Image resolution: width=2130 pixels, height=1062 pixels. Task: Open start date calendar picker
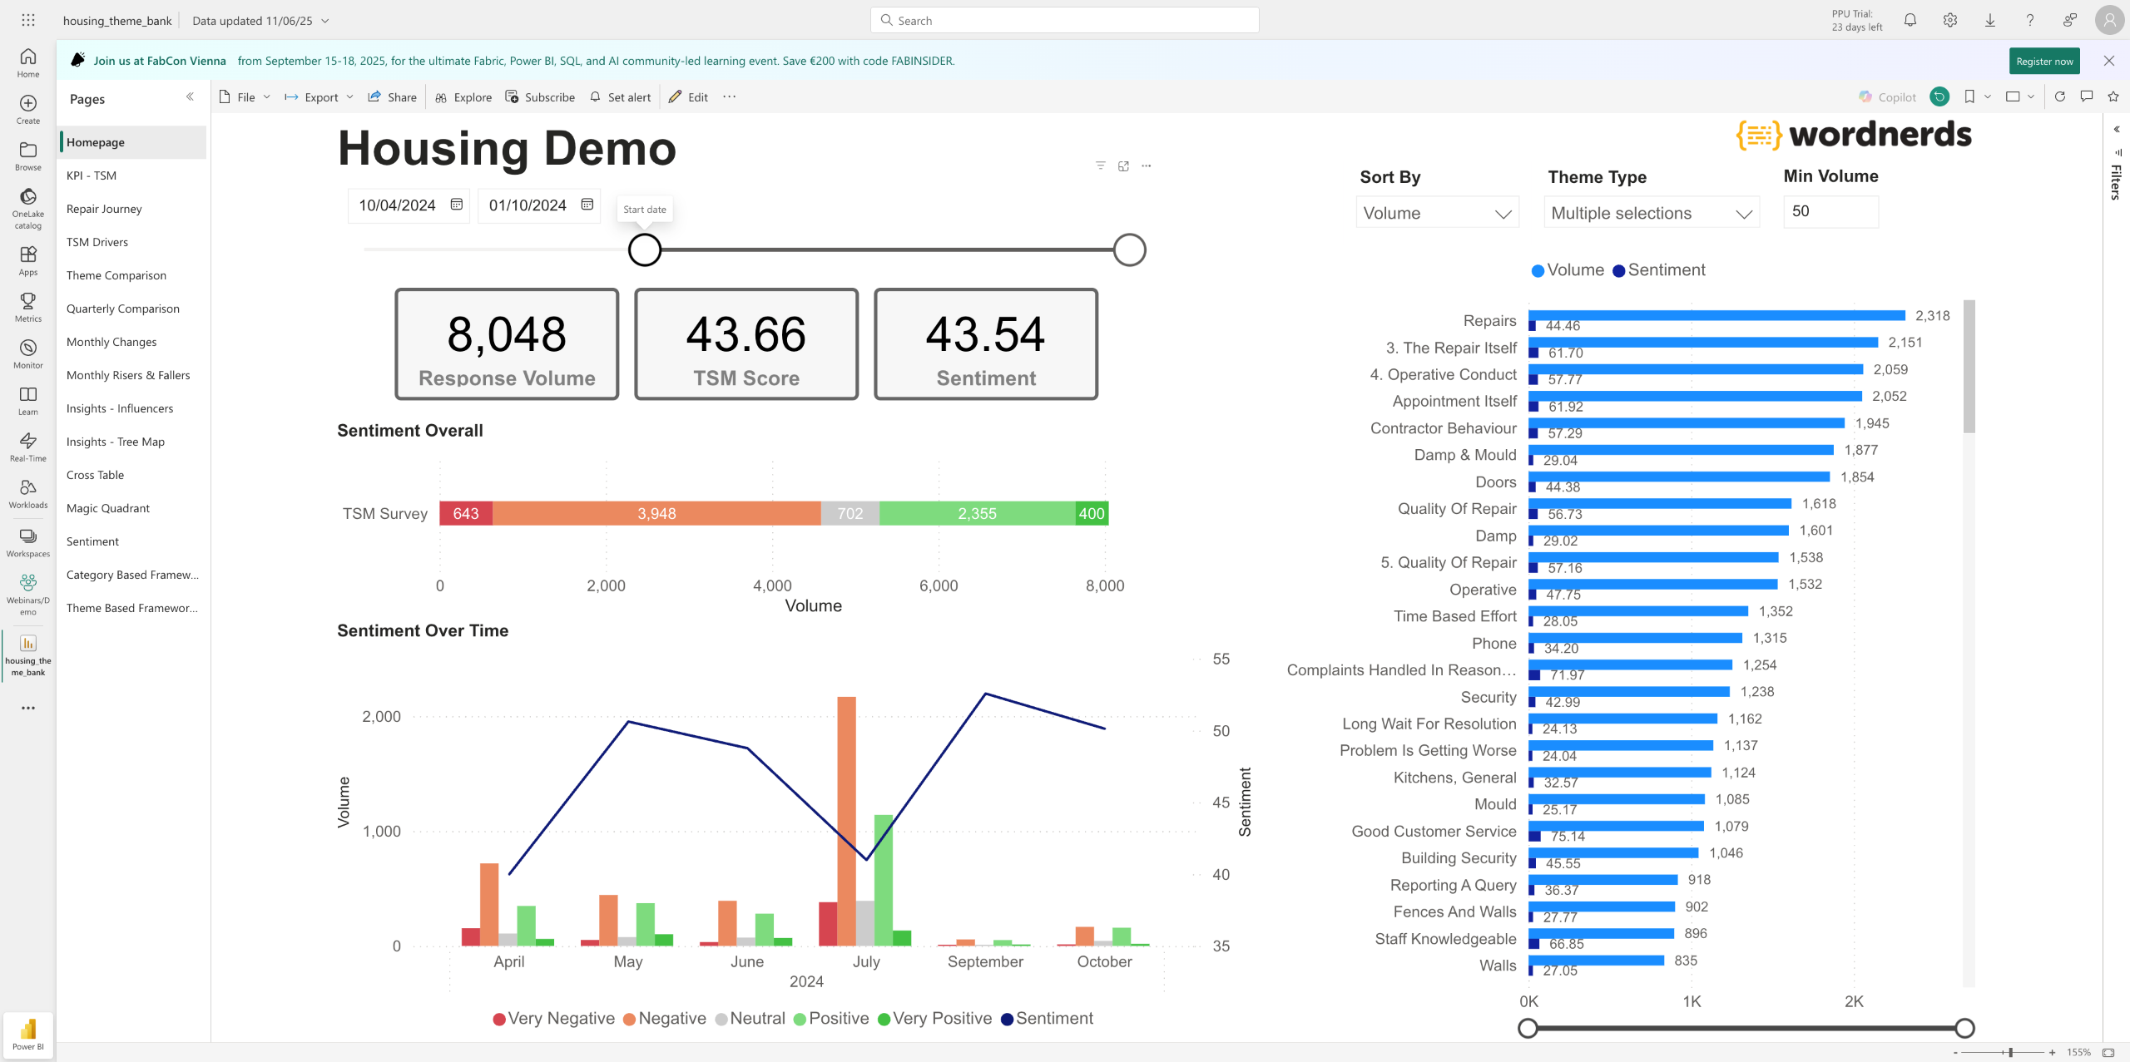[456, 205]
